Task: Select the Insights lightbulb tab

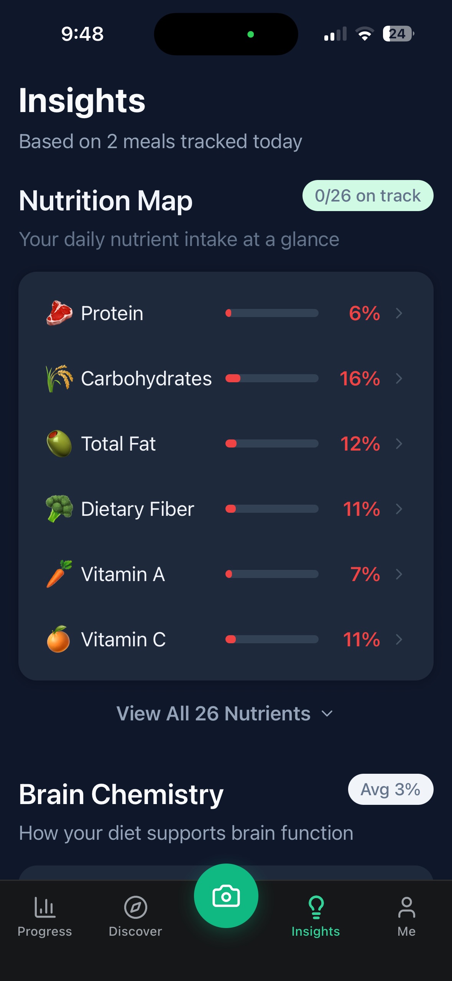Action: coord(316,915)
